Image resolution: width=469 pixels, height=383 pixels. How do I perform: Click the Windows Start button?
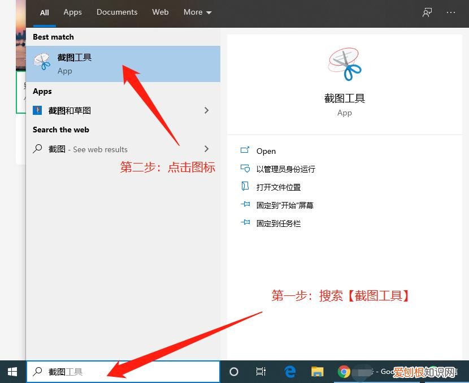[x=11, y=372]
